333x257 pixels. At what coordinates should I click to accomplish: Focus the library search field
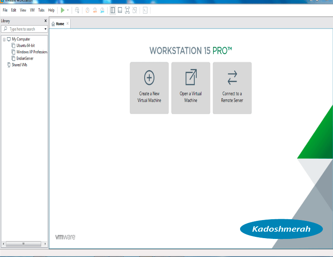(x=24, y=29)
